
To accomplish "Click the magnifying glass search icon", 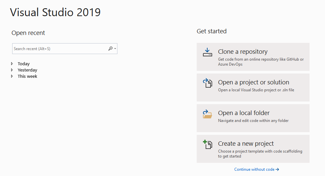I will click(111, 49).
